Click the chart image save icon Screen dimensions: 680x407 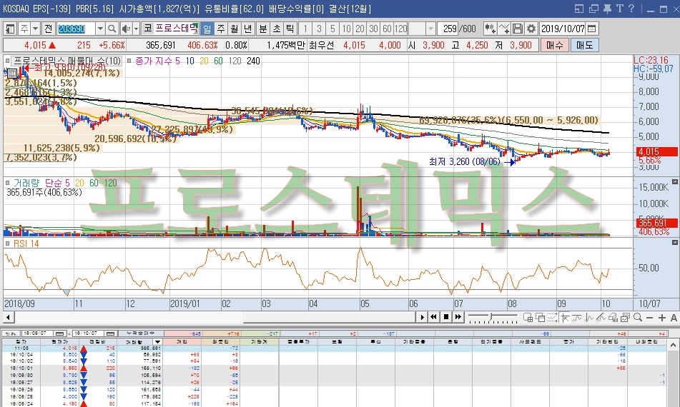click(626, 318)
